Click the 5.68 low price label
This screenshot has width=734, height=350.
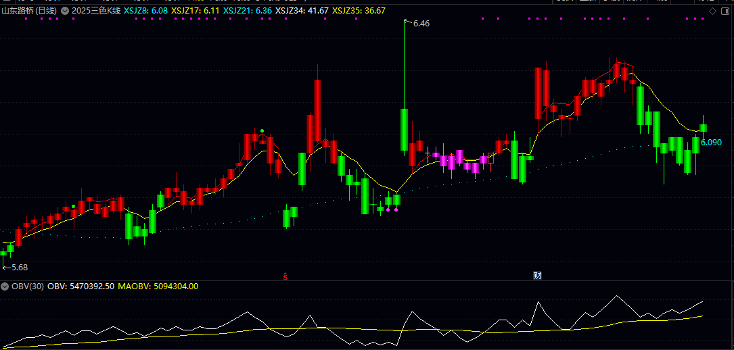point(19,268)
